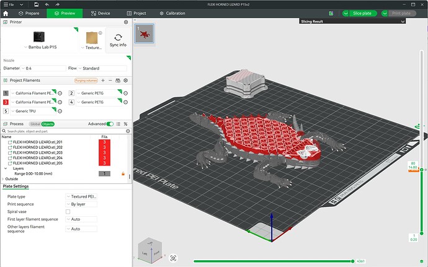428x267 pixels.
Task: Switch to the Device tab
Action: tap(100, 13)
